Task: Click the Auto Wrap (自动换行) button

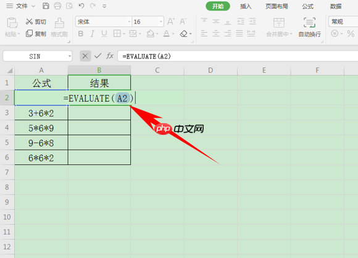Action: pyautogui.click(x=309, y=27)
